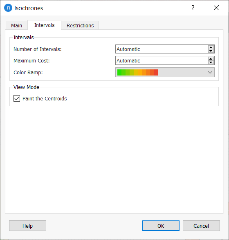Increase Number of Intervals with up arrow
The image size is (229, 240).
(x=211, y=47)
